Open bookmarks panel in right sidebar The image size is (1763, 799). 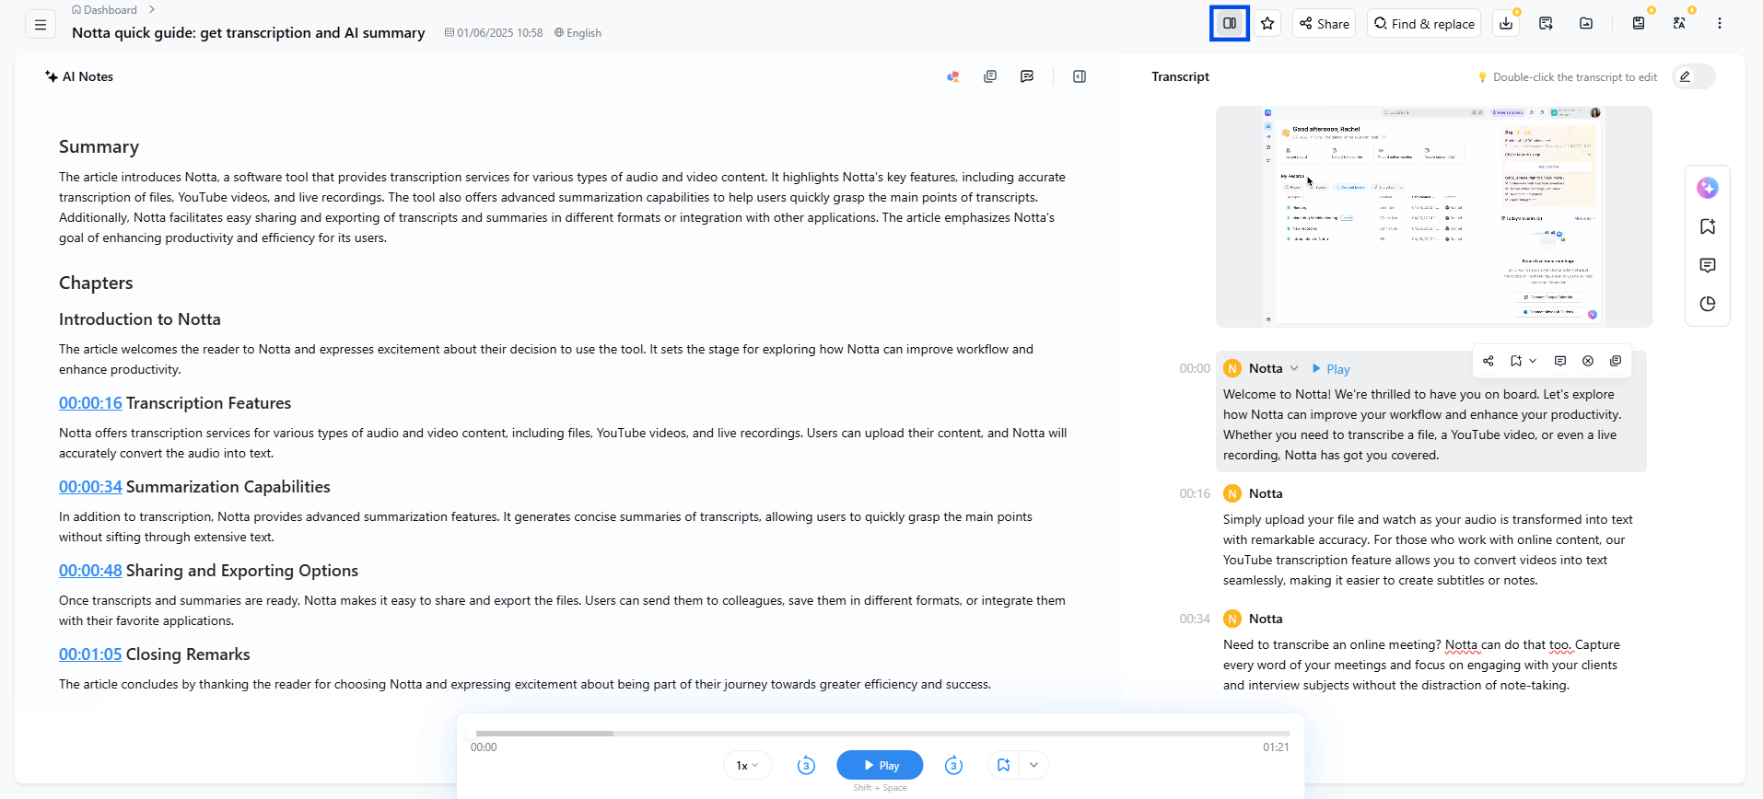pos(1708,226)
